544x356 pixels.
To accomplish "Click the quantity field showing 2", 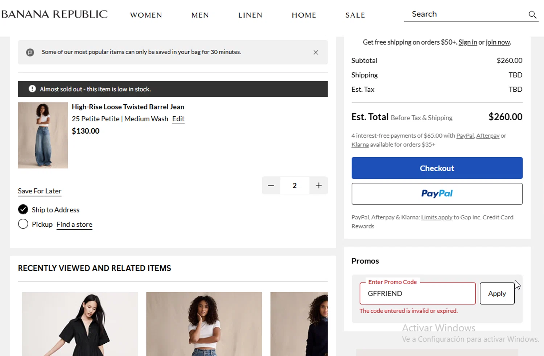I will (294, 185).
